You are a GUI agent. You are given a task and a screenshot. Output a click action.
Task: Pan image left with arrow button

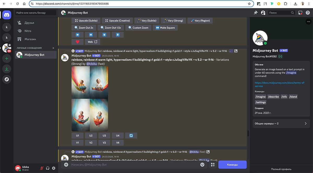(x=77, y=35)
